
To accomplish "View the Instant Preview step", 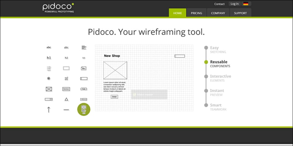I will point(214,93).
